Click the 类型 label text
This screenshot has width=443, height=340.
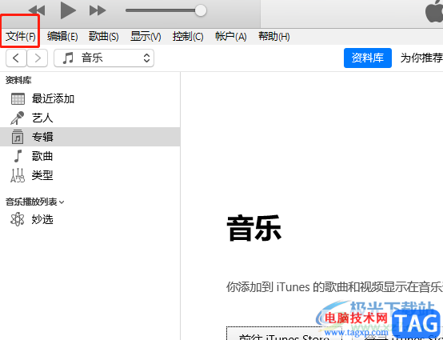pyautogui.click(x=42, y=175)
